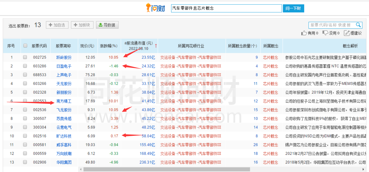369x172 pixels.
Task: Open stock link 上声电子
Action: tap(64, 75)
